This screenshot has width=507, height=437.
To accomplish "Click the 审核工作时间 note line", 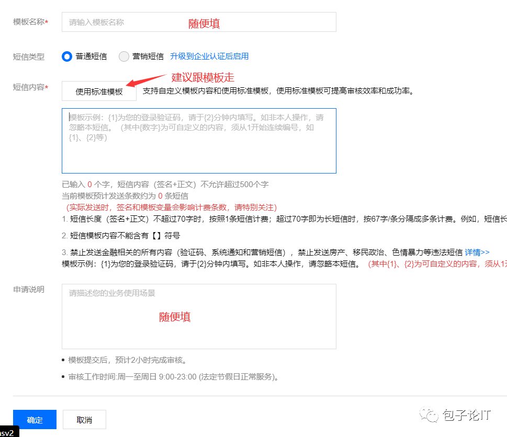I will pos(174,377).
